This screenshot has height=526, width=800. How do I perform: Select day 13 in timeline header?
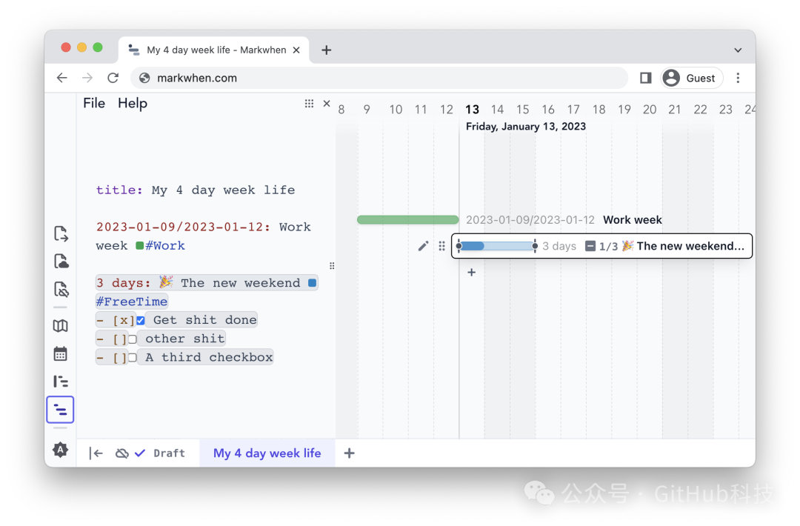[x=472, y=110]
